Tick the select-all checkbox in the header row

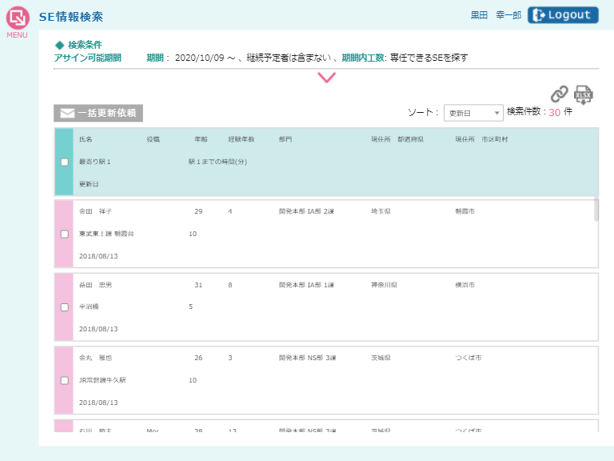pyautogui.click(x=65, y=162)
